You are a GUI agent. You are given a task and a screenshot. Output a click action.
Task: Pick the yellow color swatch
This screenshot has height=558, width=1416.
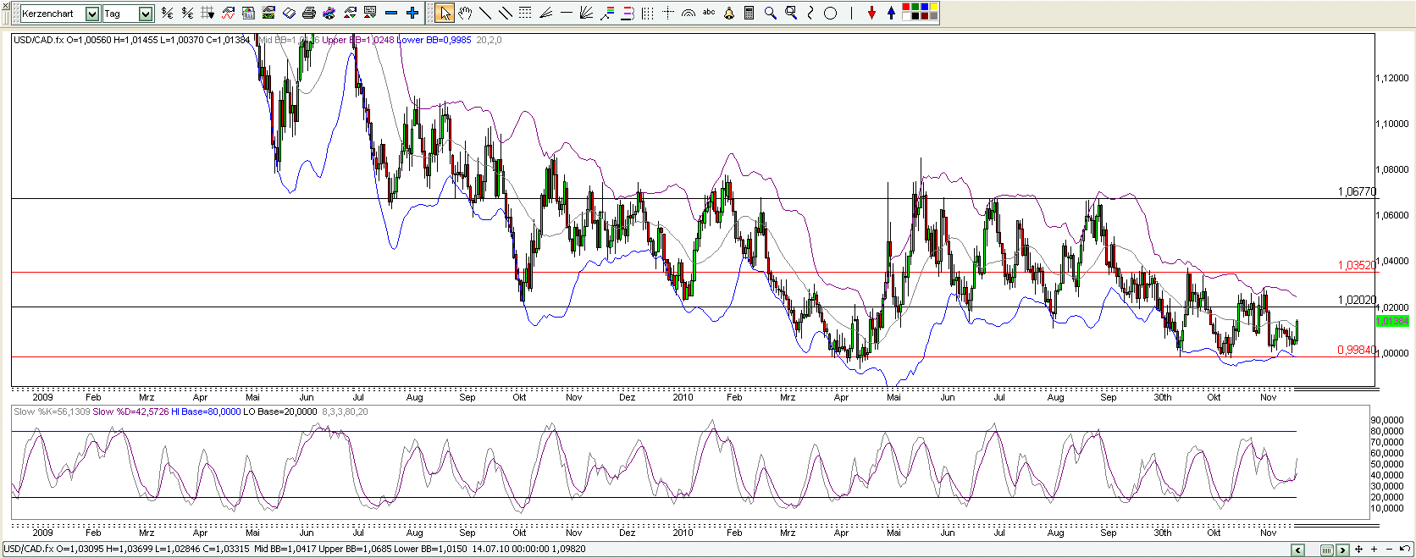933,7
